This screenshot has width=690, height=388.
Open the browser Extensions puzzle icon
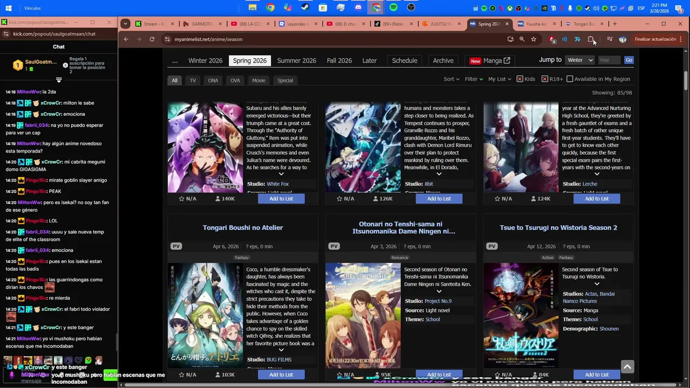pos(591,39)
